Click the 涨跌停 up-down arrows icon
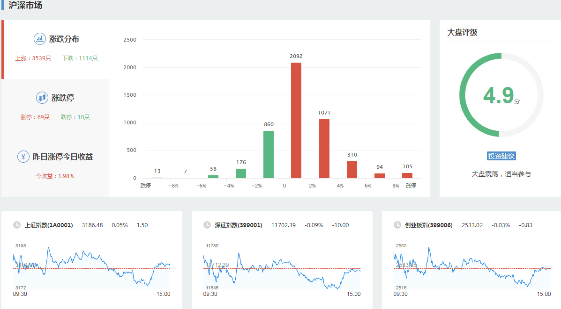561x309 pixels. (42, 98)
